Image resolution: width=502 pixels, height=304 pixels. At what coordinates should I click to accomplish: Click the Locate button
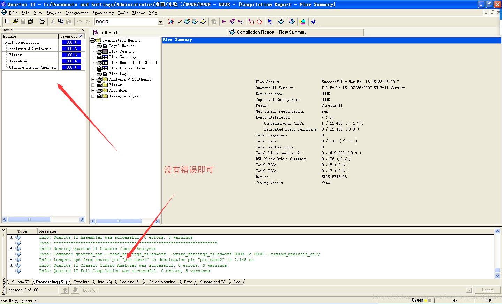488,290
